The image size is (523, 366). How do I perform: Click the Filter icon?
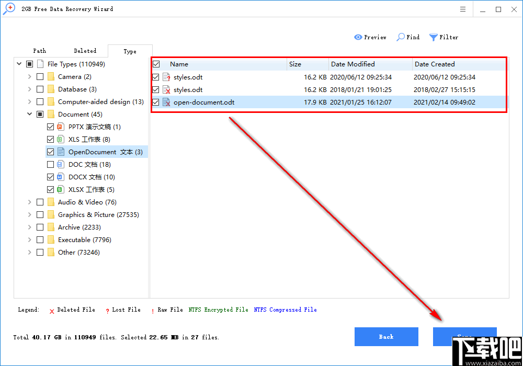[x=433, y=37]
